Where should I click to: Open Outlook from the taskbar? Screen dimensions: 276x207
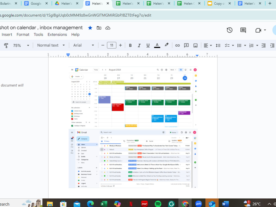click(212, 204)
